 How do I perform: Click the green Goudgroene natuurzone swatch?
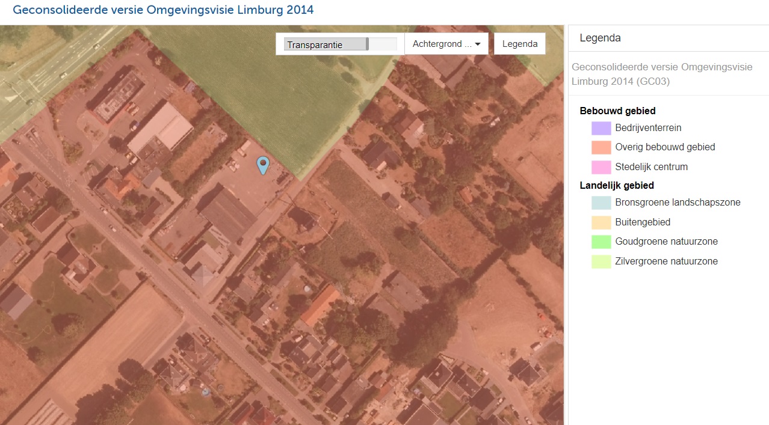pos(601,242)
